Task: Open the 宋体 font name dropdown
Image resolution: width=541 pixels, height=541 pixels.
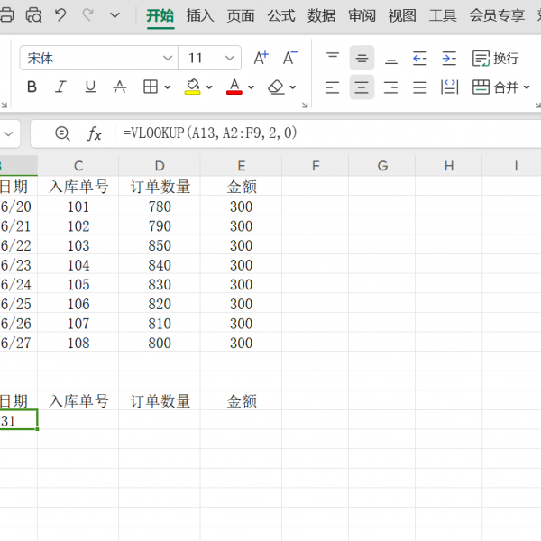Action: 168,58
